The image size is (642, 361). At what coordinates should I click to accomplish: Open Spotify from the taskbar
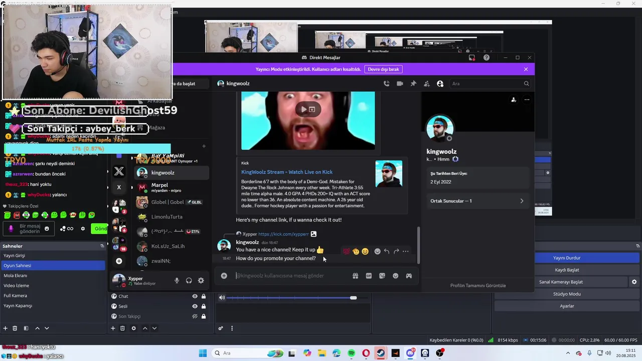[351, 353]
